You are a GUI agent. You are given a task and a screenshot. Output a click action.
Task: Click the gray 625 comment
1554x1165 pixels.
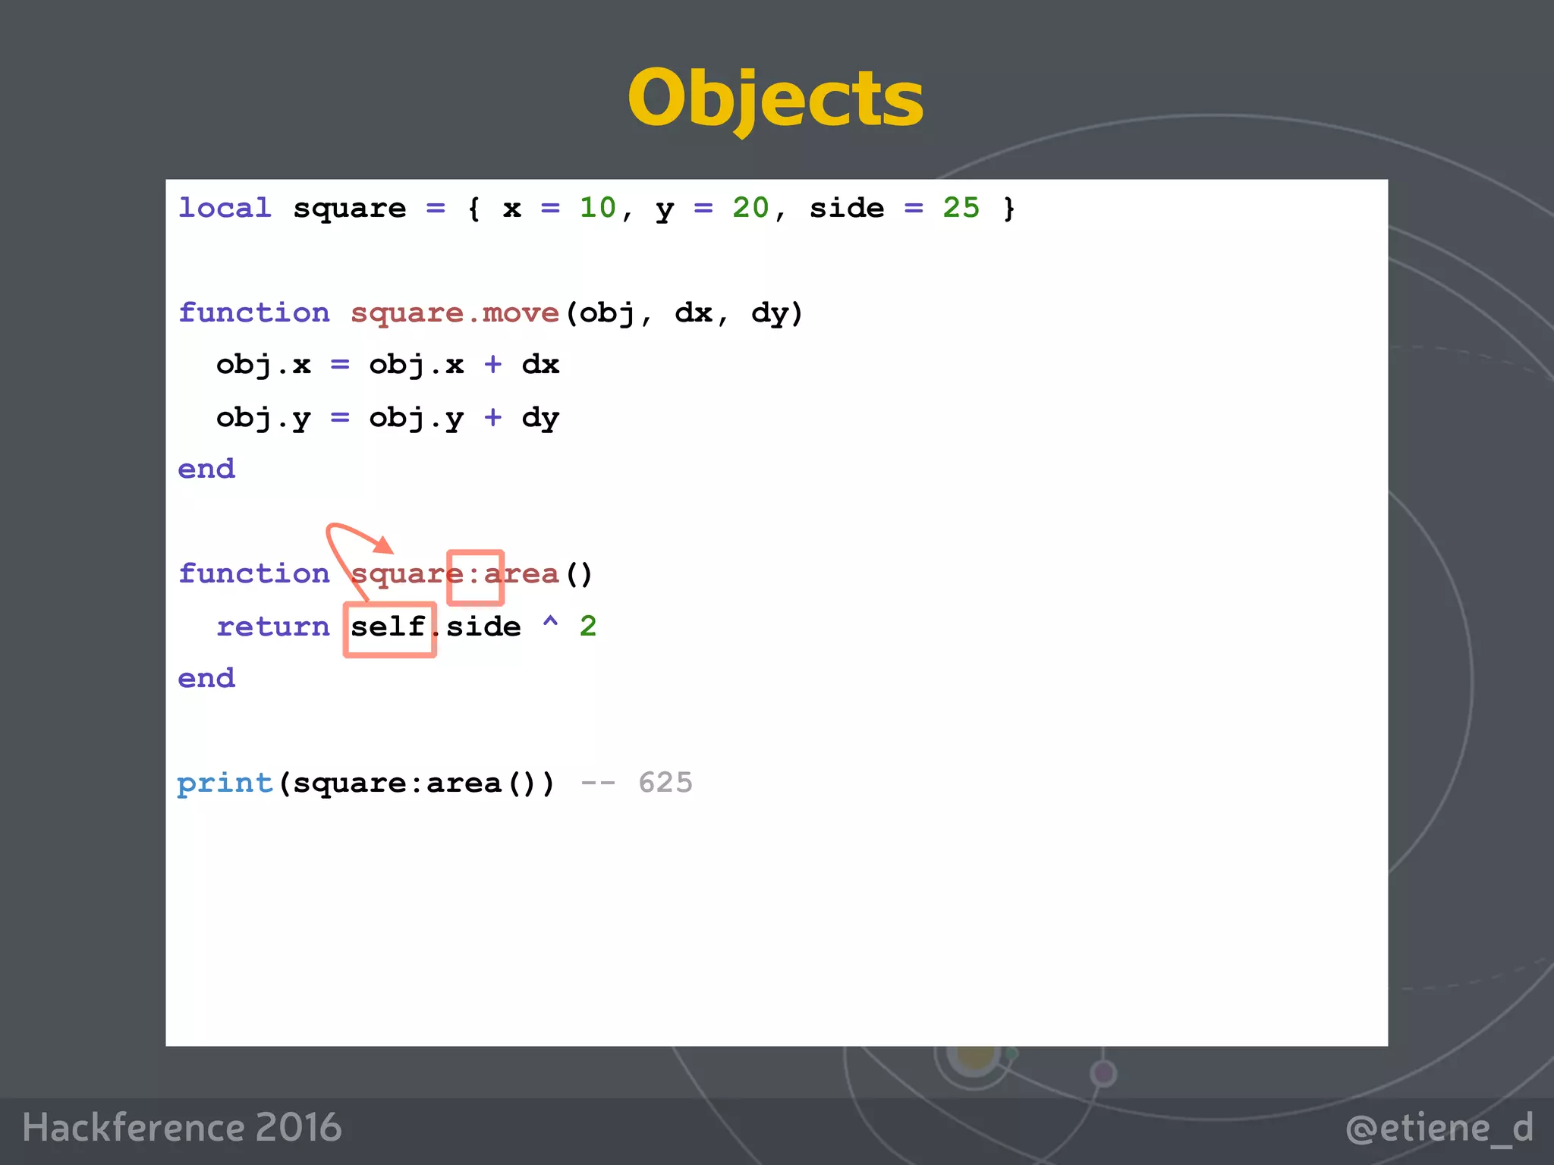tap(665, 783)
